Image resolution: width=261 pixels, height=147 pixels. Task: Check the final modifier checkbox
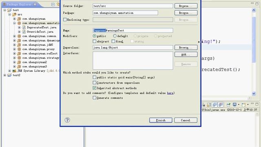click(113, 41)
